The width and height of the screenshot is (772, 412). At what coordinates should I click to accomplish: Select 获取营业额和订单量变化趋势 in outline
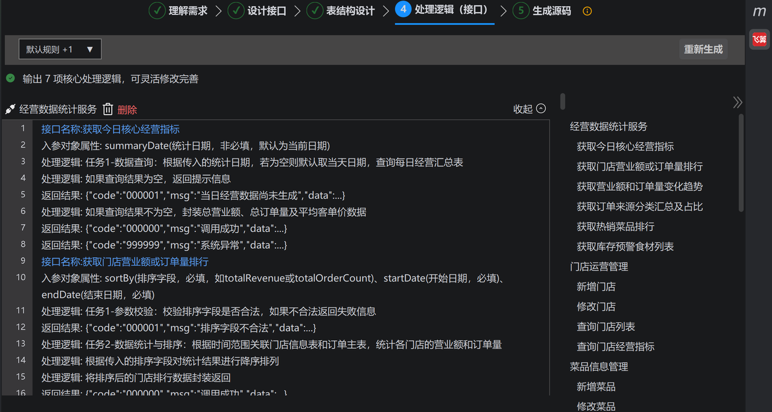(640, 187)
